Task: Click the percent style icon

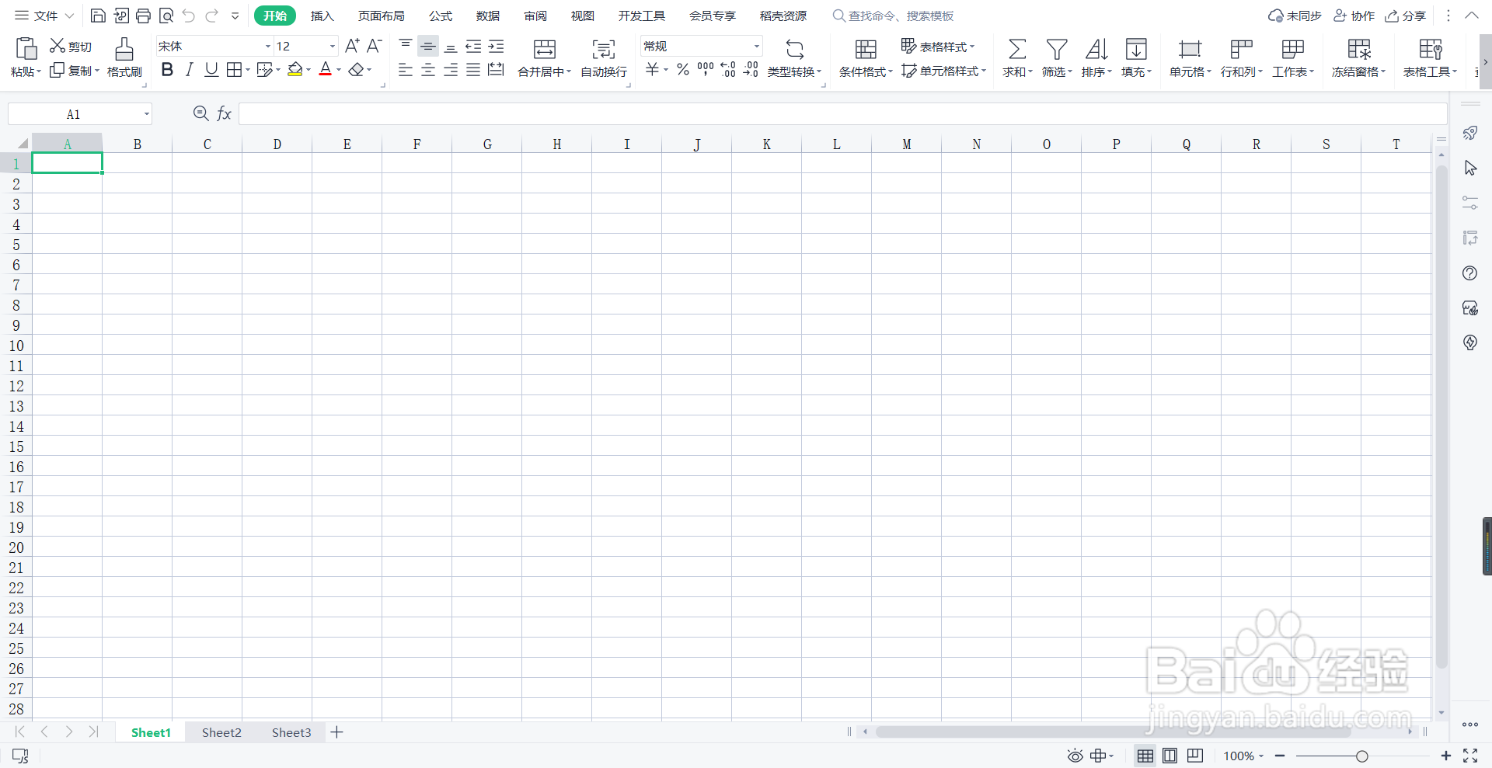Action: [682, 70]
